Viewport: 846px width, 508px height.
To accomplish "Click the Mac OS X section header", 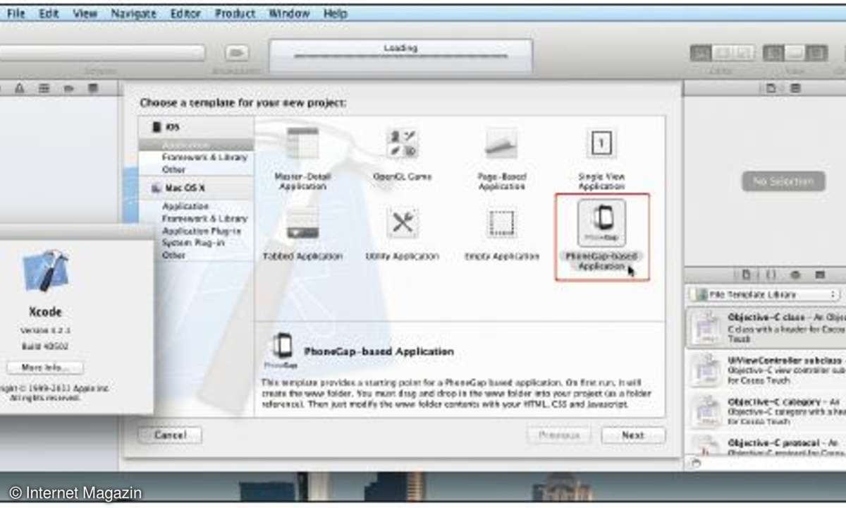I will pyautogui.click(x=196, y=188).
